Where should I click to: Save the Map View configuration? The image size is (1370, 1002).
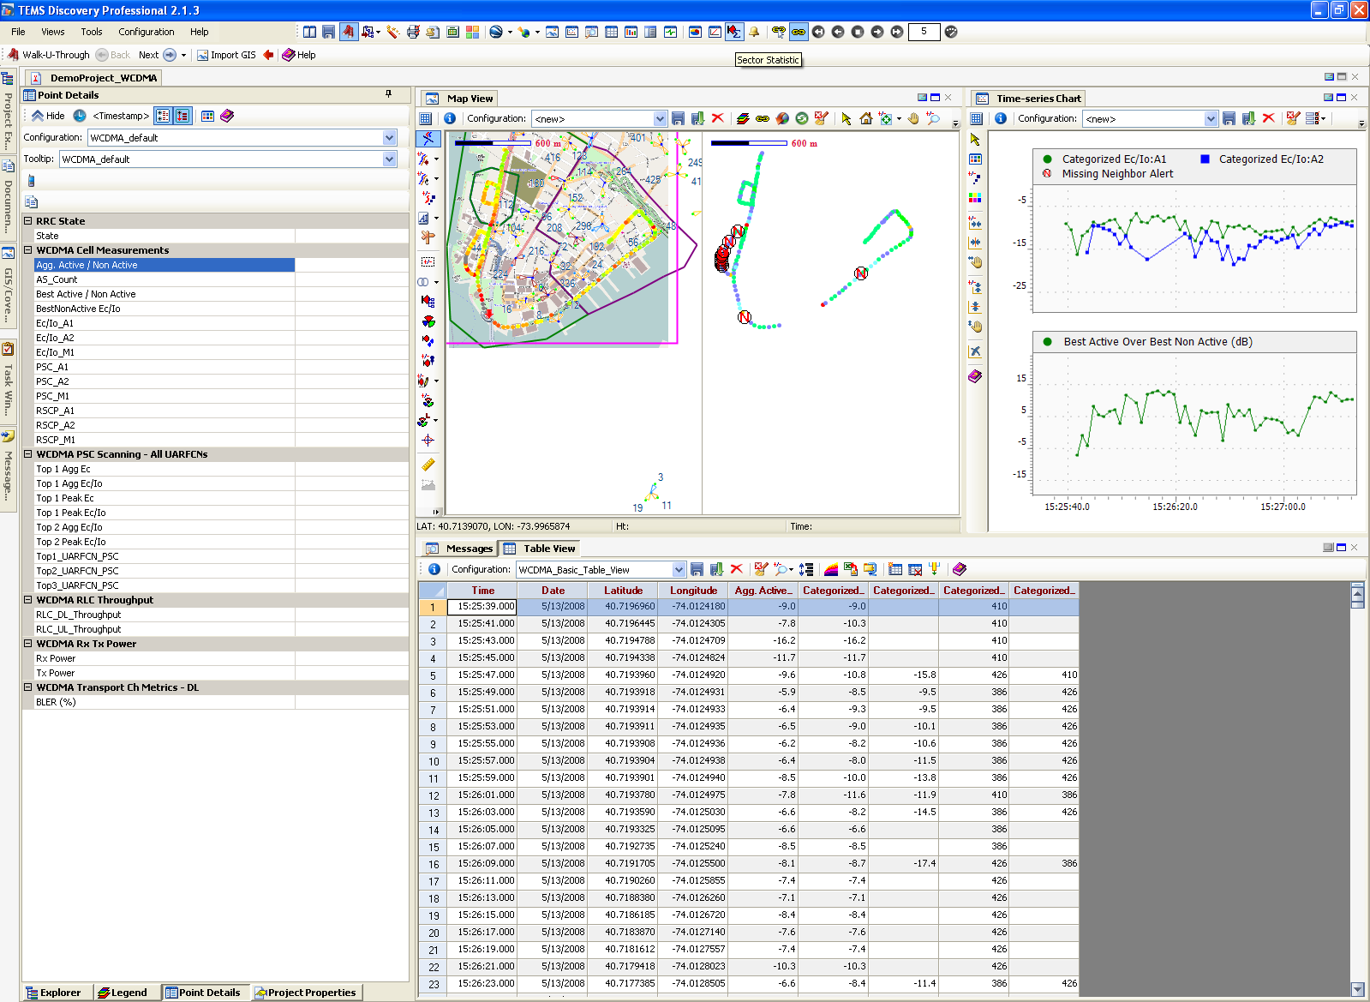pos(679,118)
